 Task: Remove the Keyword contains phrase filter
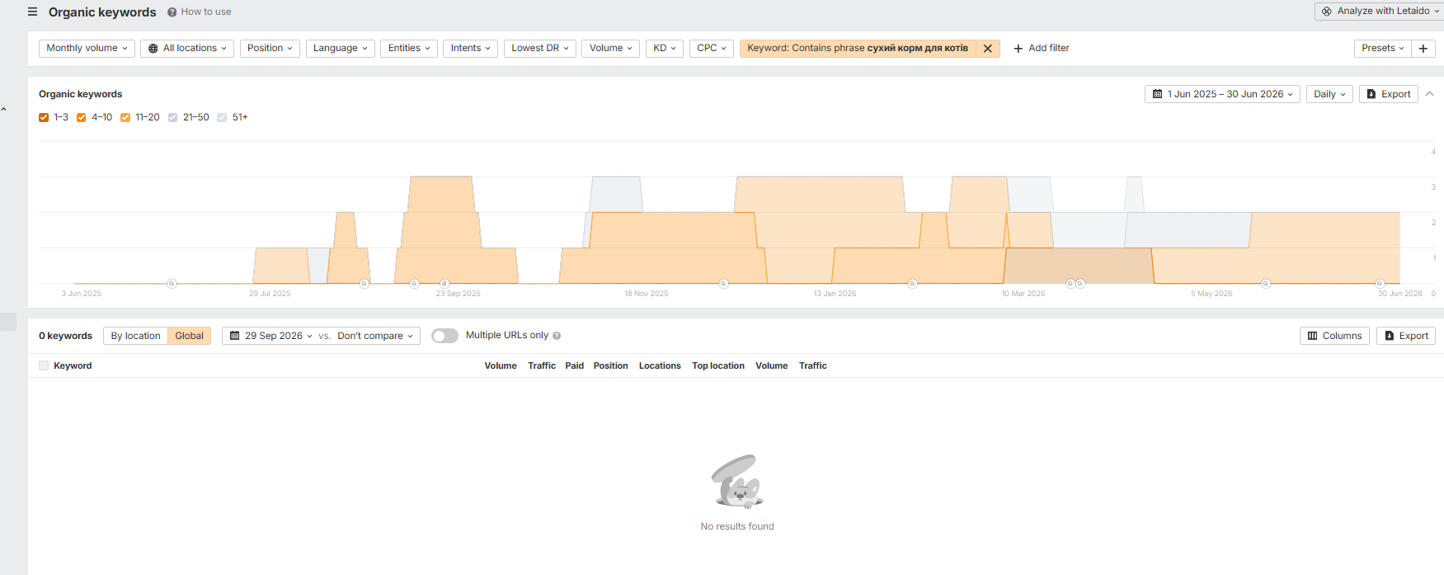(x=987, y=49)
